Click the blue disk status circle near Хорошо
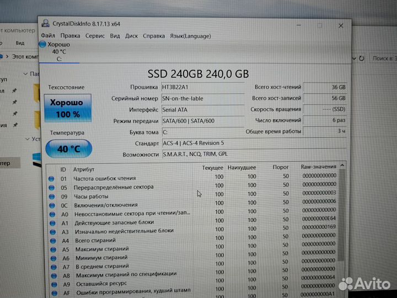This screenshot has height=298, width=397. click(42, 44)
